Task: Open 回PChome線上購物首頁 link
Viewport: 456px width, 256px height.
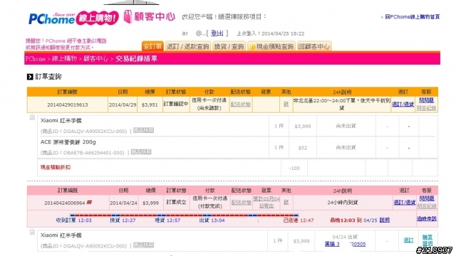Action: pos(412,17)
